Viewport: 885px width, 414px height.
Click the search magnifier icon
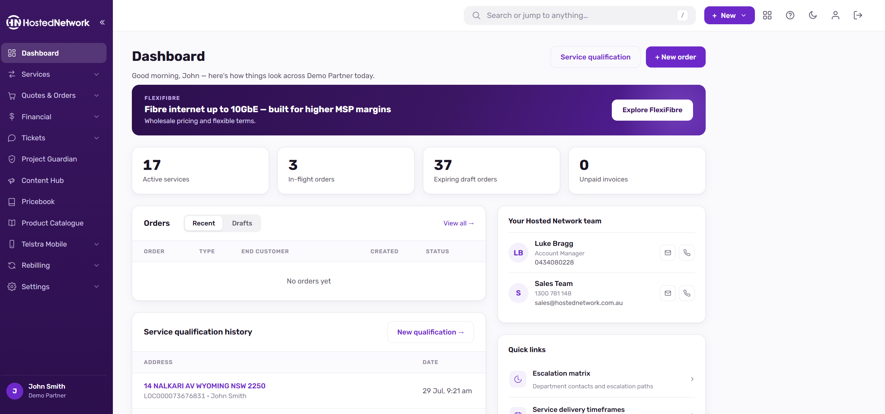pyautogui.click(x=476, y=15)
